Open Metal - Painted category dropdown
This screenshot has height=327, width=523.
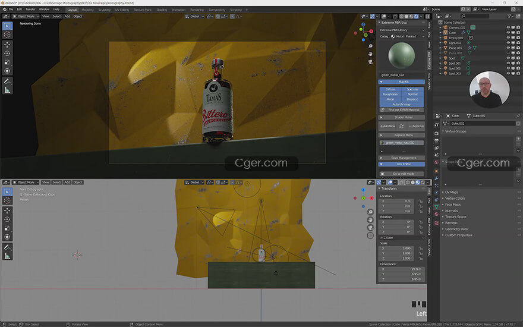408,36
